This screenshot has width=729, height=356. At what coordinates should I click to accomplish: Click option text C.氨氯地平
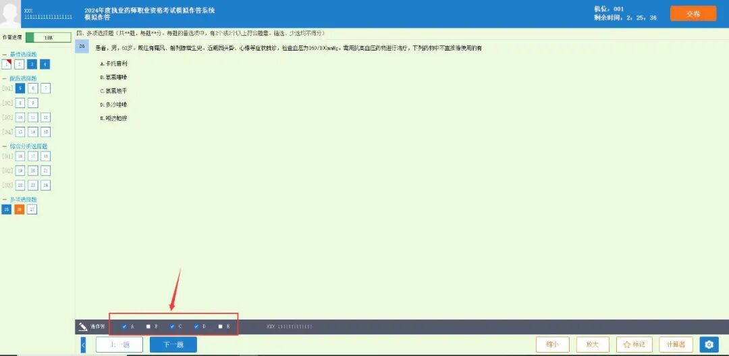[114, 90]
